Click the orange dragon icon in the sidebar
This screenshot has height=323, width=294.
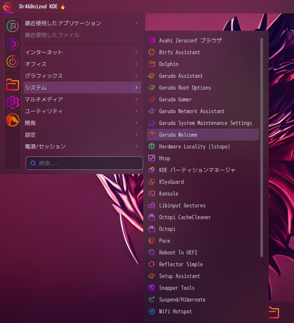(x=12, y=120)
